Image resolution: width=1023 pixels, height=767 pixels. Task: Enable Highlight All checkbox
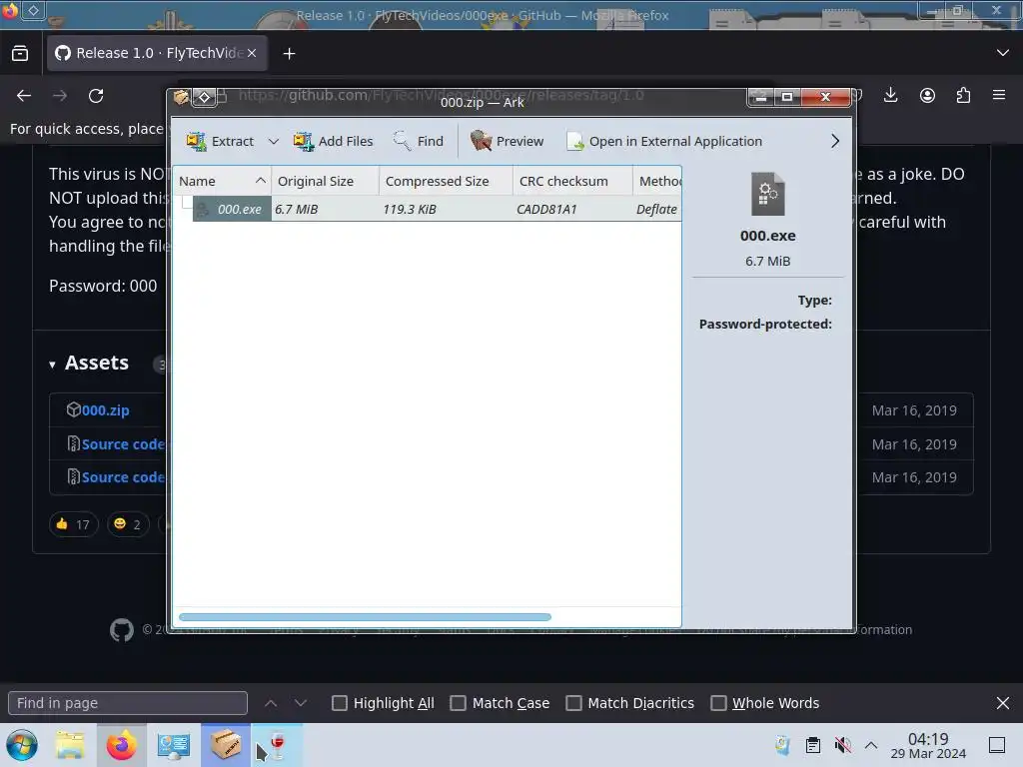[x=340, y=703]
